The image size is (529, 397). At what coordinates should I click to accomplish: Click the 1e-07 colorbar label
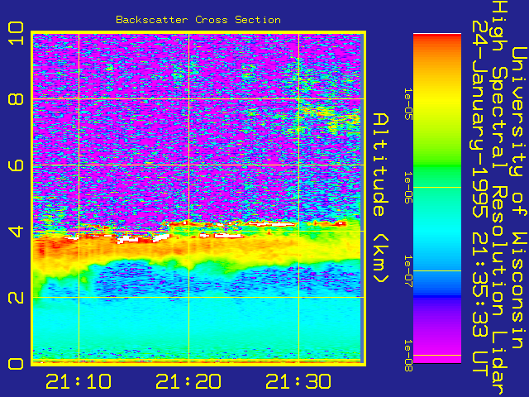point(407,271)
